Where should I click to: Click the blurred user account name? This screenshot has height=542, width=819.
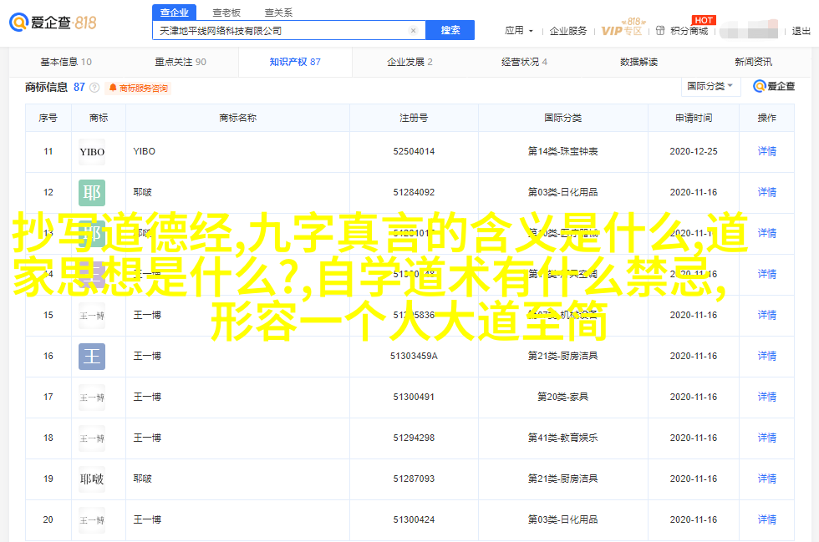pyautogui.click(x=750, y=30)
